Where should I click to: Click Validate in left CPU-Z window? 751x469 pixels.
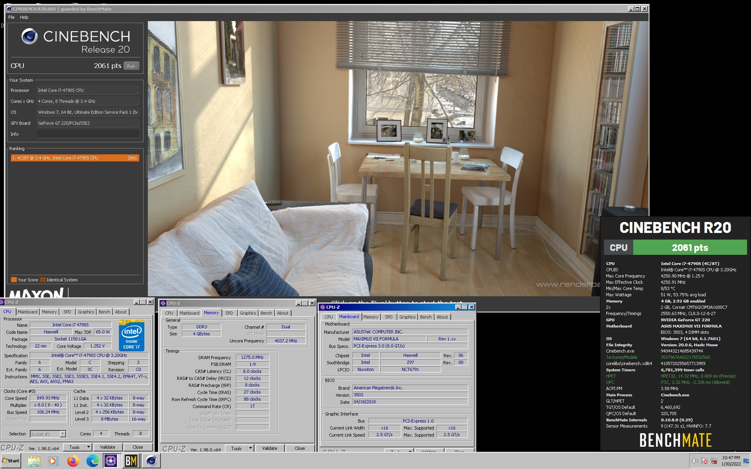point(108,447)
